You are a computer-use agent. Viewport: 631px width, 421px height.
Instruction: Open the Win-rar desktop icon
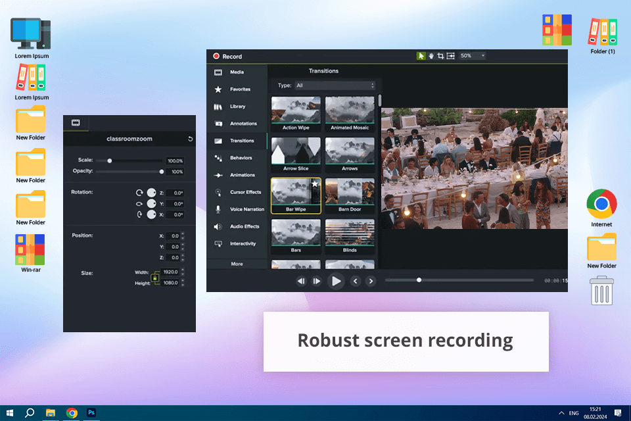31,253
